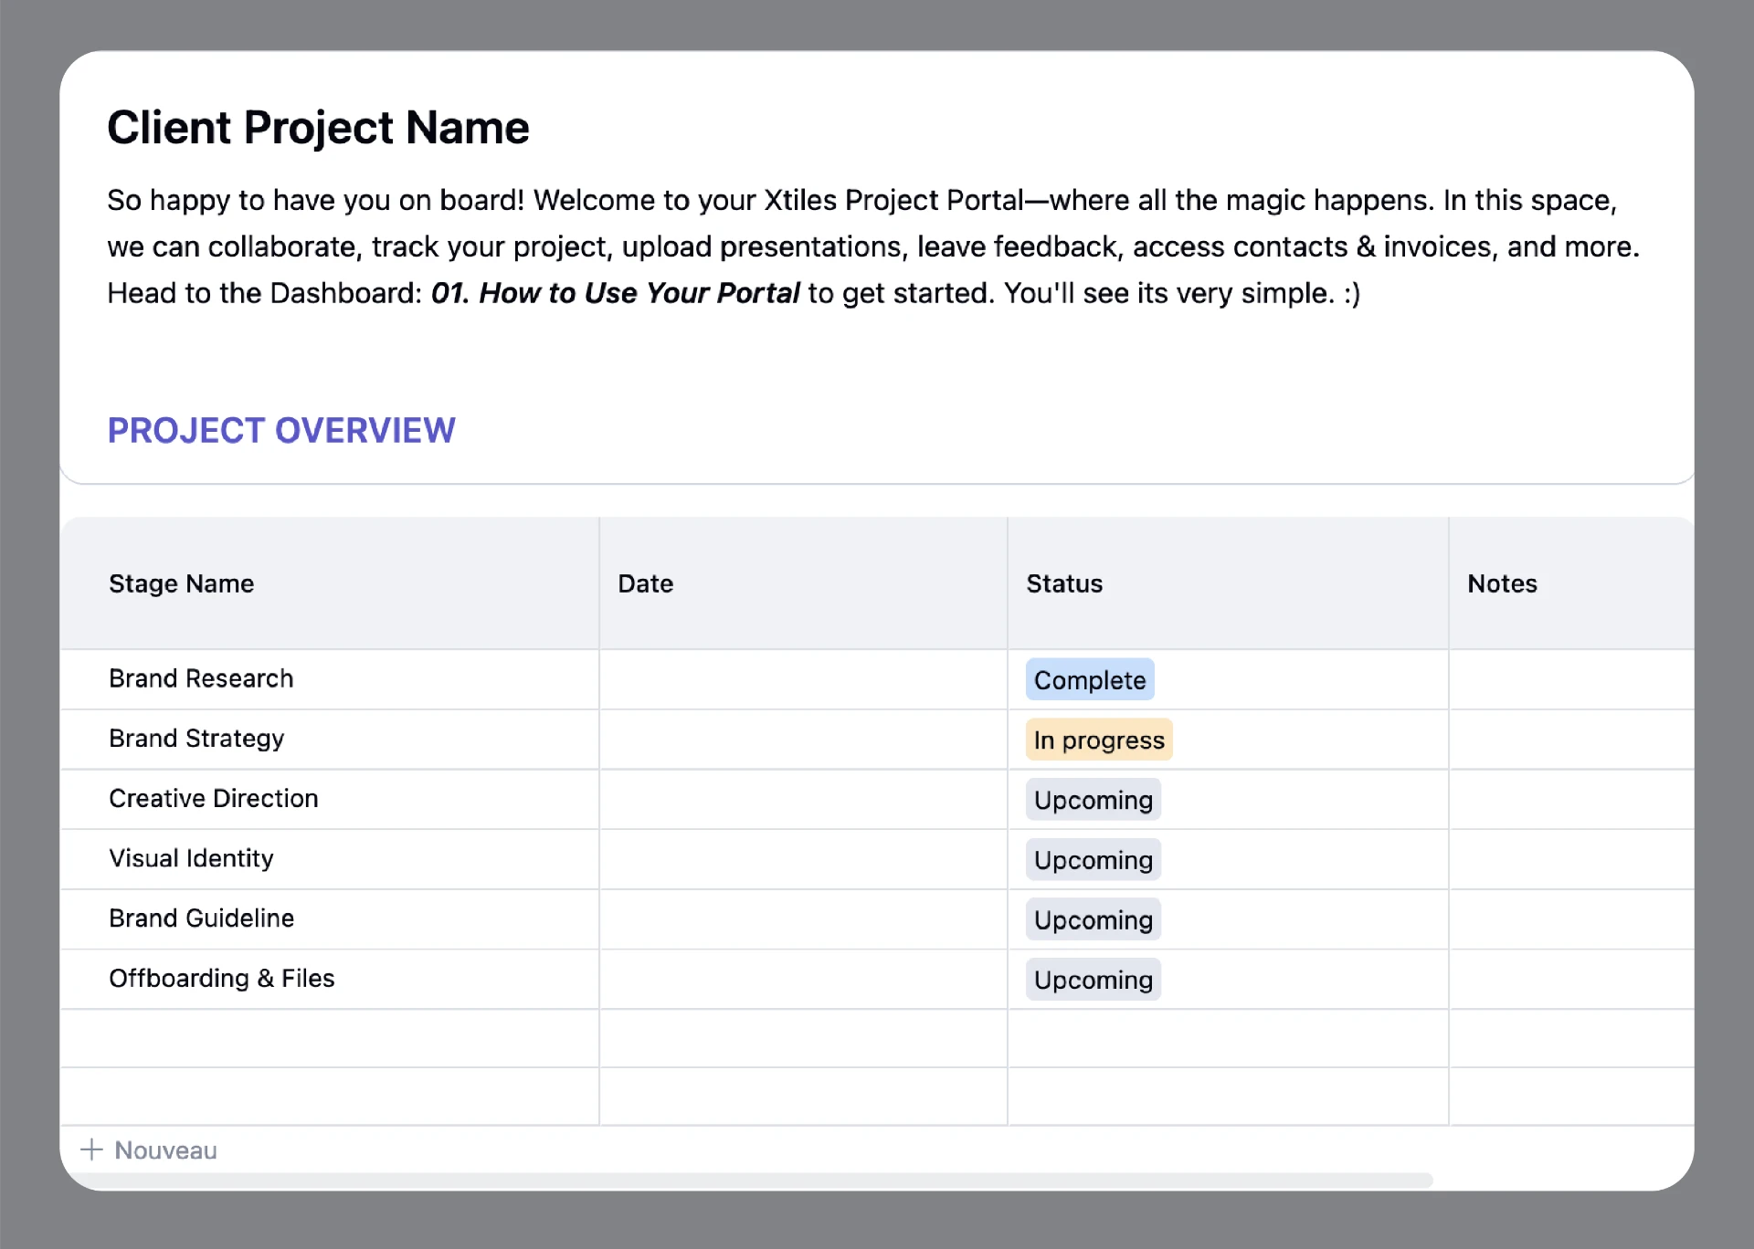
Task: Select the Status column header
Action: click(1229, 583)
